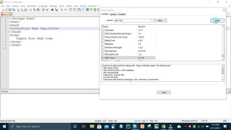Image resolution: width=231 pixels, height=130 pixels.
Task: Click description box scrollbar up arrow
Action: [223, 66]
